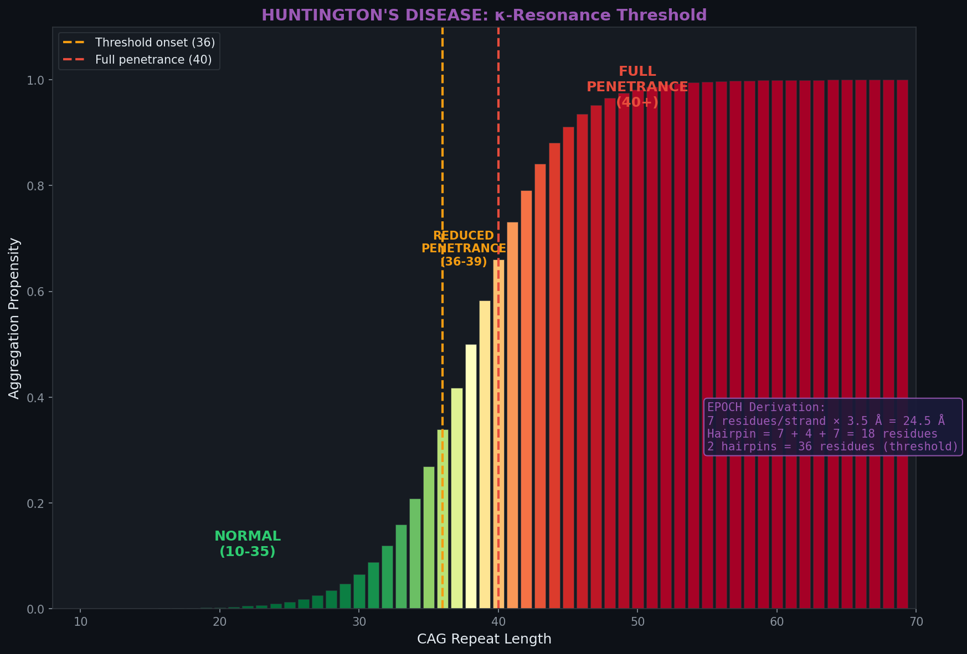Image resolution: width=967 pixels, height=654 pixels.
Task: Click the 50 tick label on x-axis
Action: (x=638, y=622)
